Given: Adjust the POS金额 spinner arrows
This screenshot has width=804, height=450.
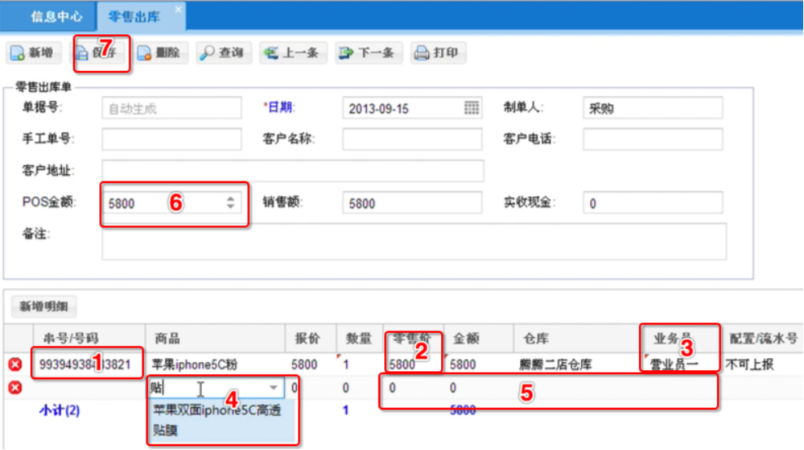Looking at the screenshot, I should coord(230,203).
